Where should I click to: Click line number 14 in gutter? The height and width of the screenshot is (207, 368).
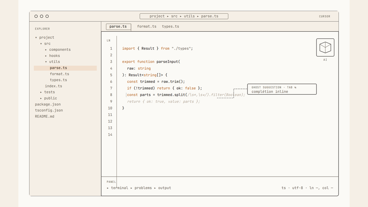click(x=110, y=135)
